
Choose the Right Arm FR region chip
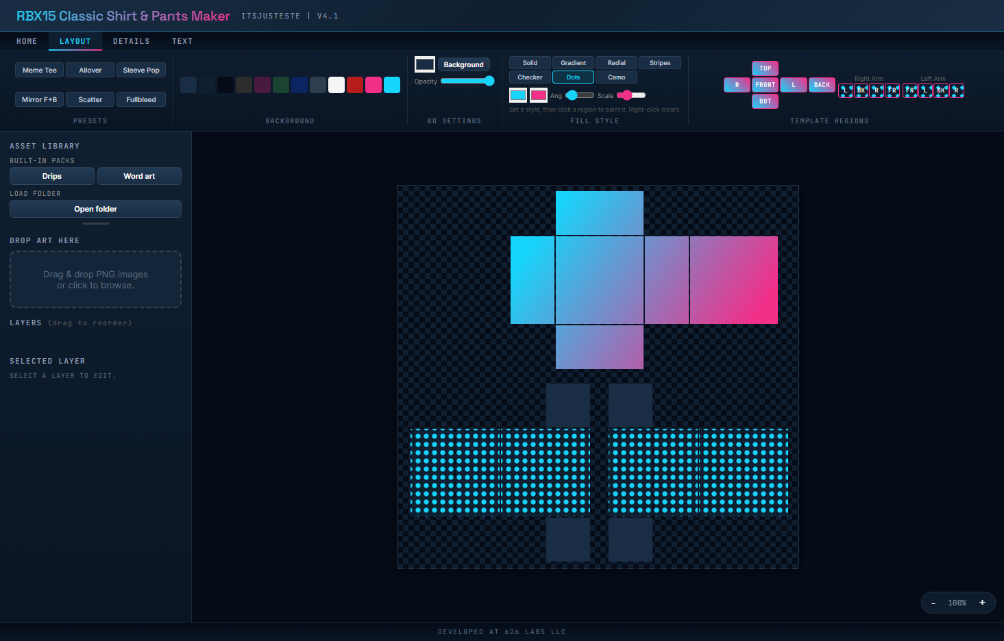[892, 90]
